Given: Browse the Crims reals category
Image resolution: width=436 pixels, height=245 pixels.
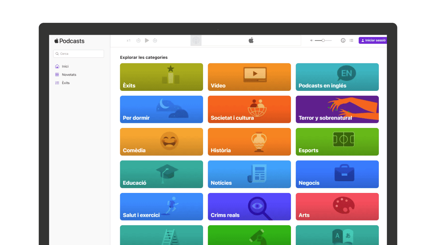Looking at the screenshot, I should [x=249, y=207].
